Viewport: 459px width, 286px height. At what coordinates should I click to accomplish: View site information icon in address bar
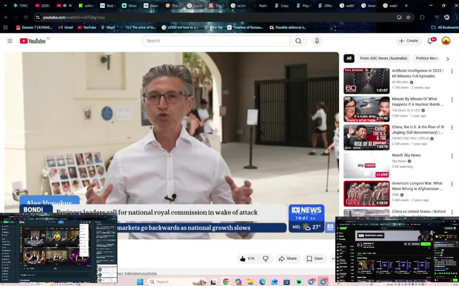pyautogui.click(x=37, y=17)
